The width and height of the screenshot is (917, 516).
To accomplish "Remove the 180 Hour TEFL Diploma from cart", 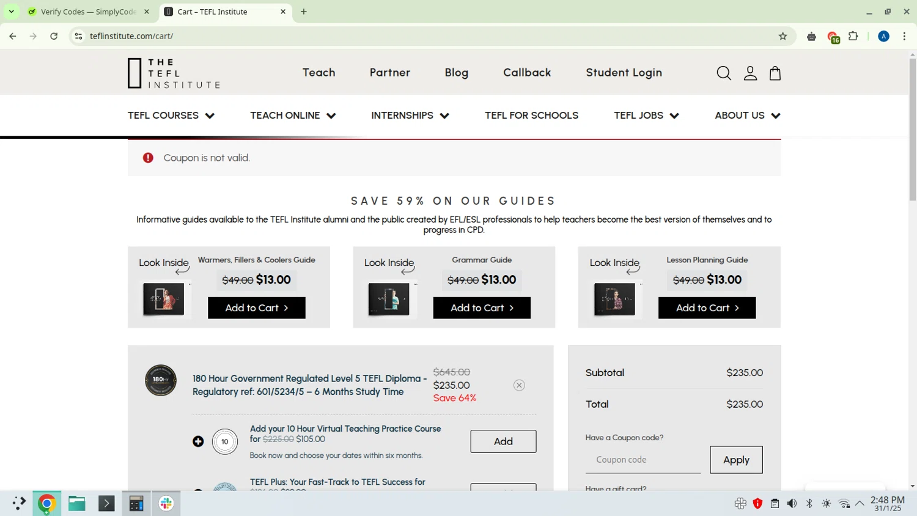I will [x=519, y=385].
